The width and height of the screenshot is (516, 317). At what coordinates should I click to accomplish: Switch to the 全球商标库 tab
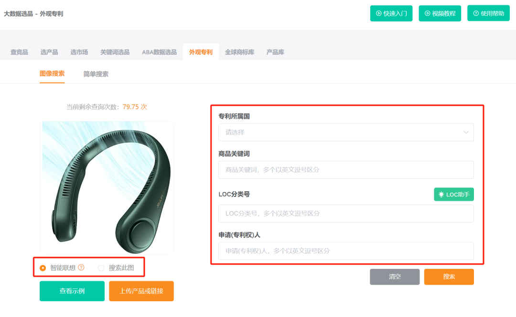pos(239,52)
